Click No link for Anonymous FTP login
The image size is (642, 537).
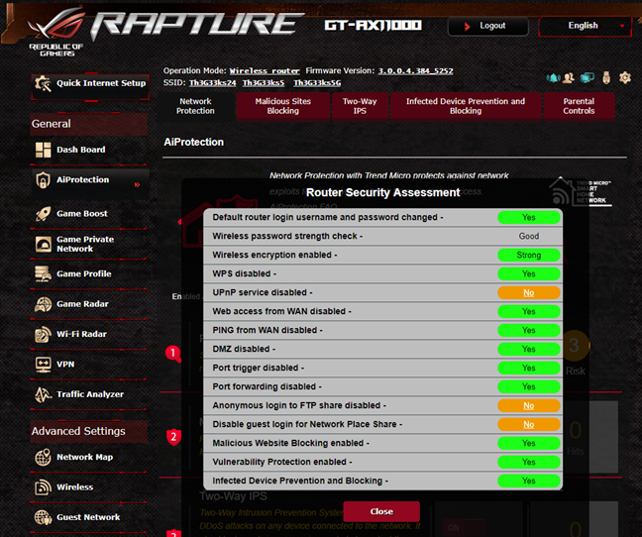(529, 405)
